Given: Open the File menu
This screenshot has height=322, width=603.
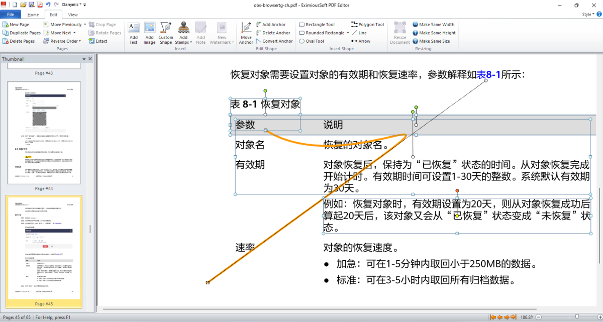Looking at the screenshot, I should pos(11,15).
